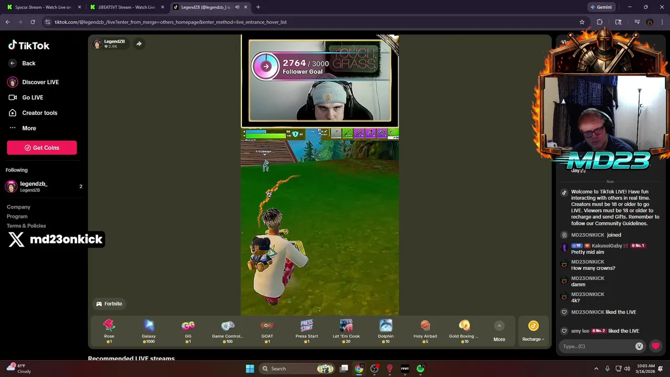Open Spotify from the taskbar

[x=420, y=369]
